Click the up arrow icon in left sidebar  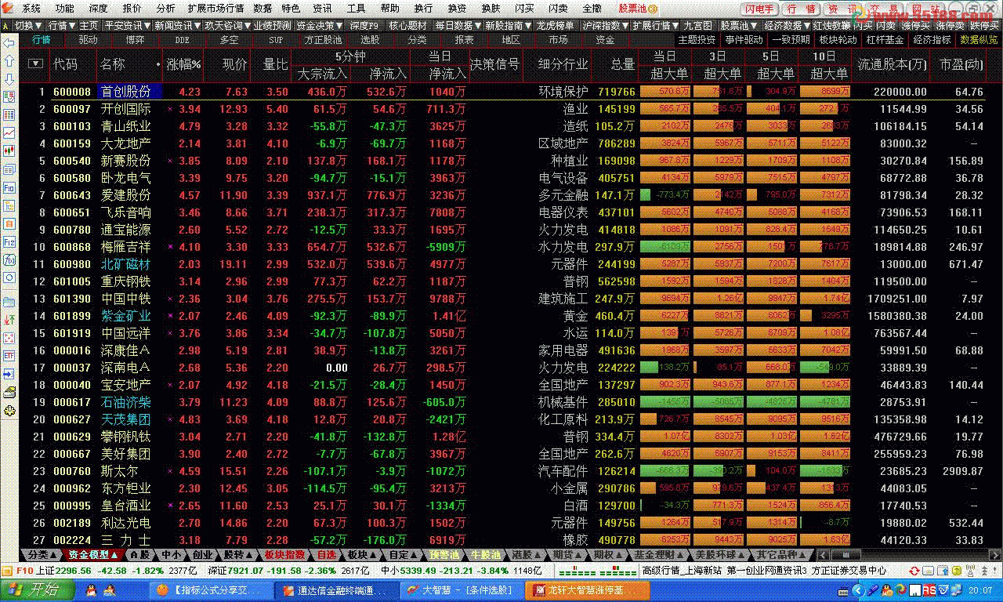pyautogui.click(x=9, y=60)
